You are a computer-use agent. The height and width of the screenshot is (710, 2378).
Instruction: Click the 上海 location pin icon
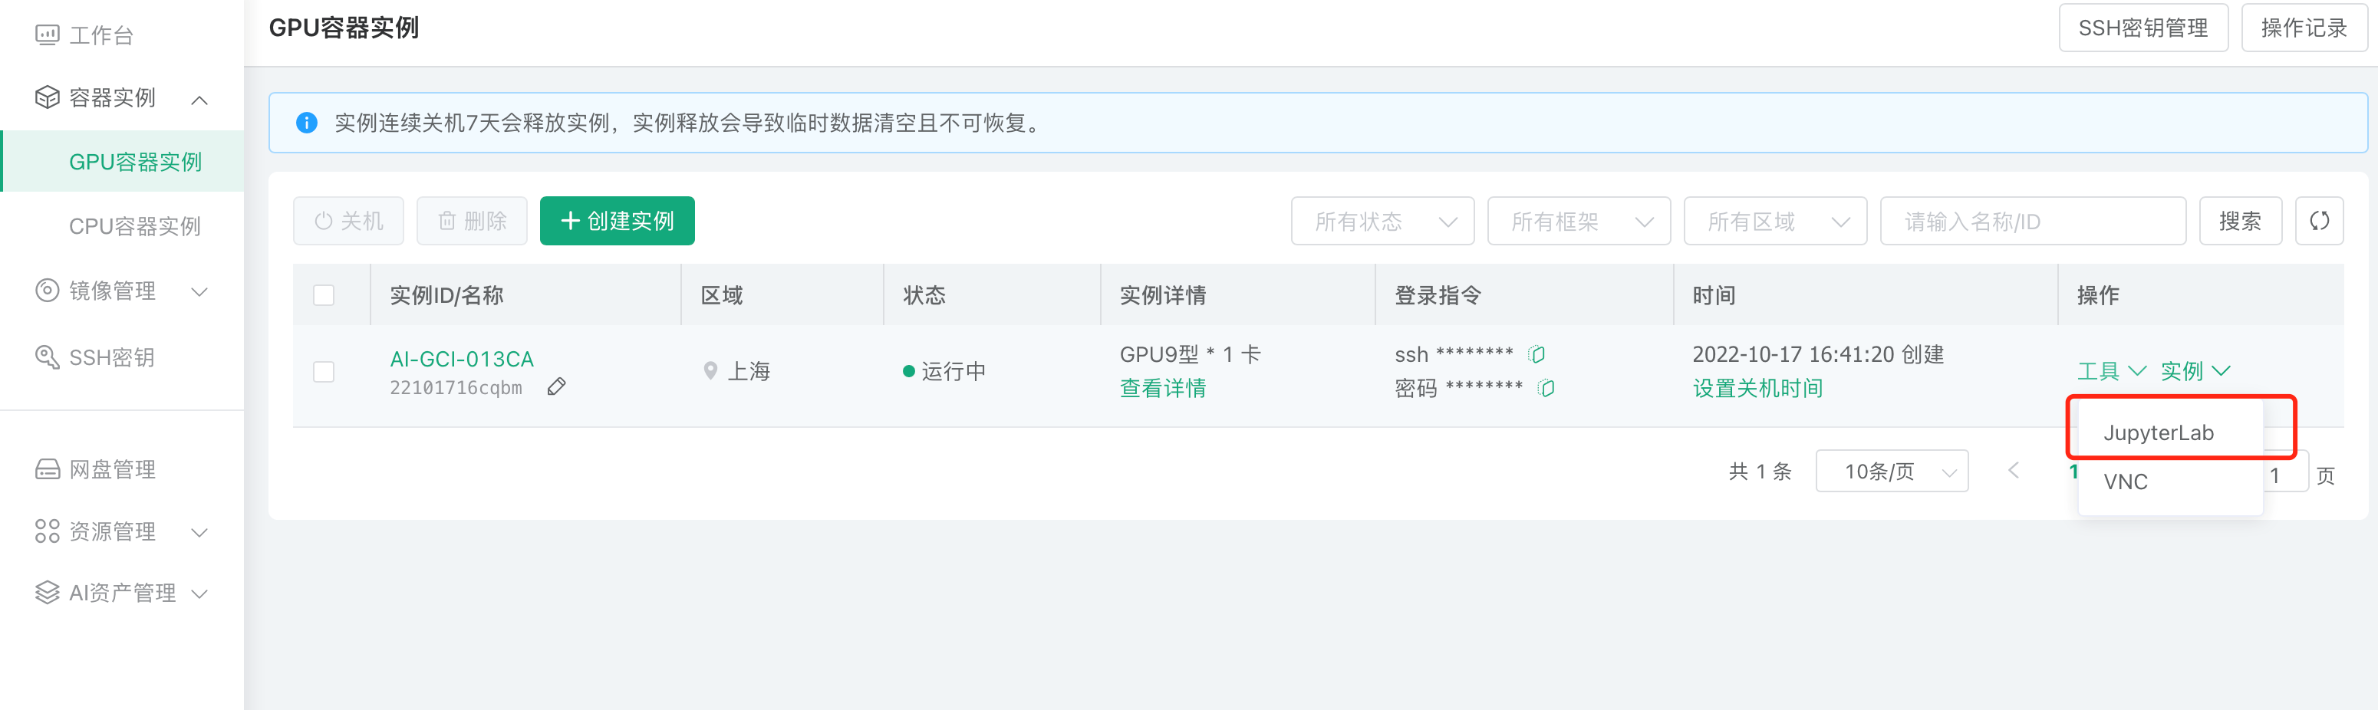[x=710, y=371]
